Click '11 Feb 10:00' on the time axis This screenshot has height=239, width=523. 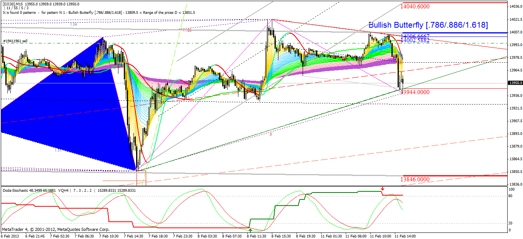(x=381, y=236)
